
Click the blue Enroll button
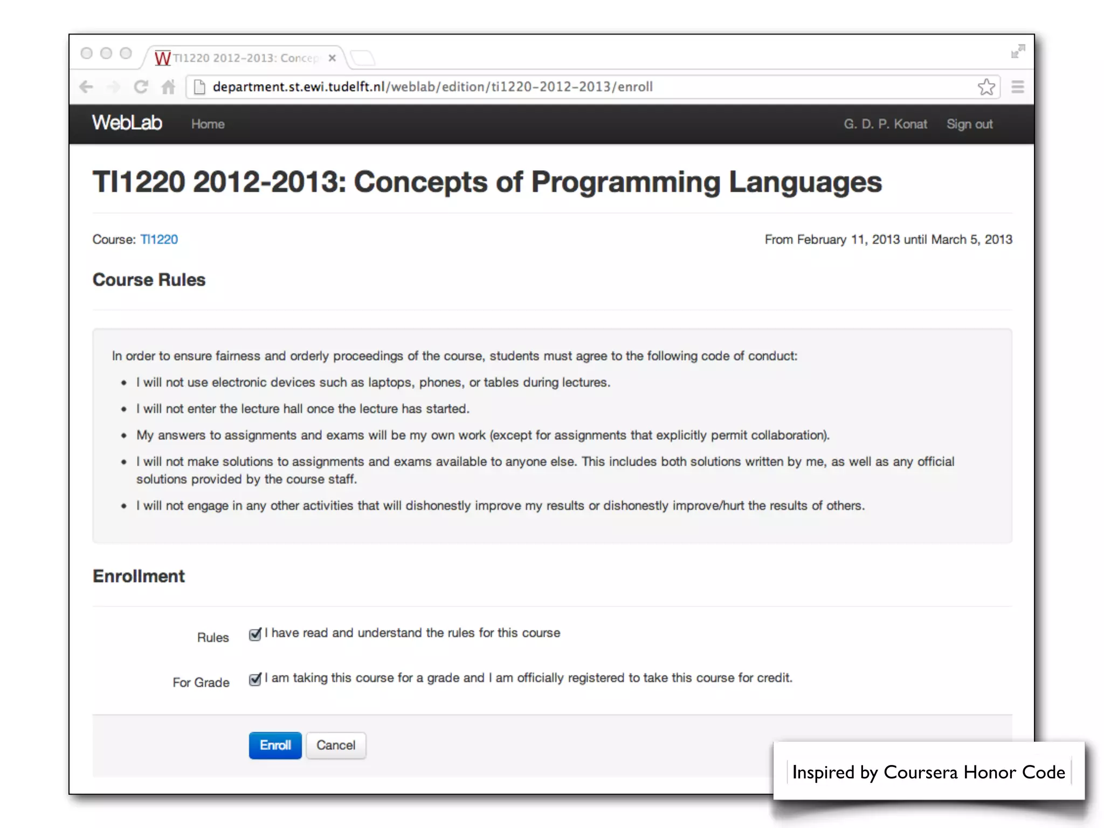pos(275,746)
